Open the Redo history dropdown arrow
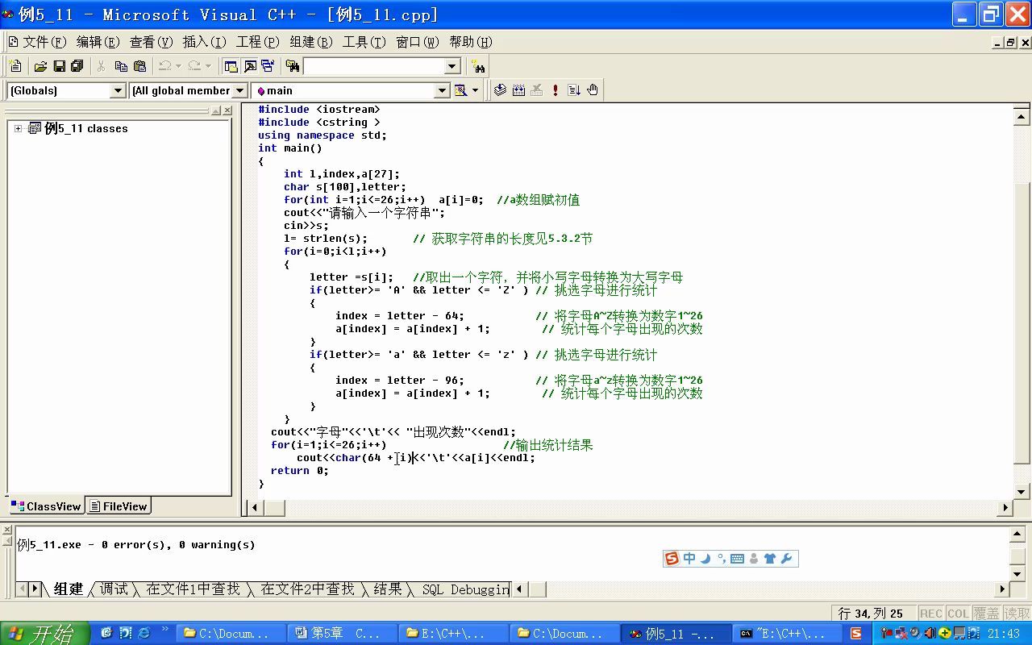1032x645 pixels. (208, 66)
